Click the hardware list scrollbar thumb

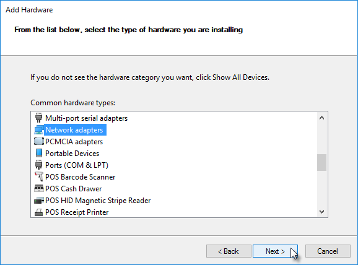click(x=321, y=162)
